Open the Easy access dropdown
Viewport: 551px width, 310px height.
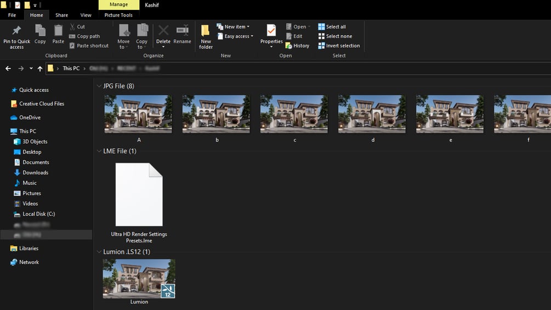coord(235,36)
